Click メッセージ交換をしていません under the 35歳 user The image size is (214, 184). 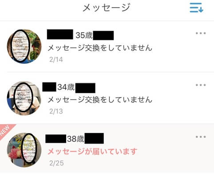[x=100, y=48]
